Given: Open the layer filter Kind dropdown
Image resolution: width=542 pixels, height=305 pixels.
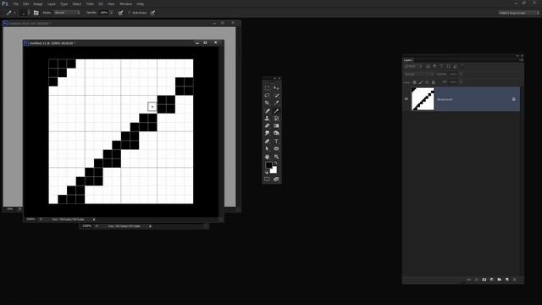Looking at the screenshot, I should tap(412, 66).
